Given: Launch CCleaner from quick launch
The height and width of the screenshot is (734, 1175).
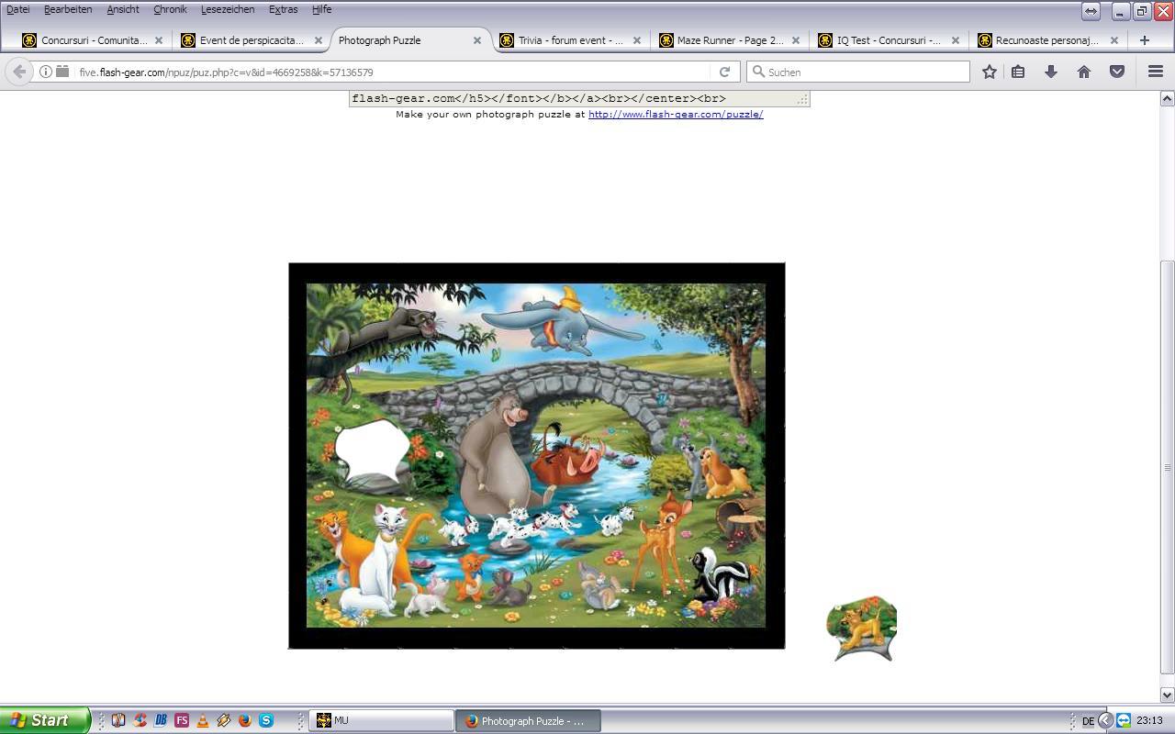Looking at the screenshot, I should [140, 721].
